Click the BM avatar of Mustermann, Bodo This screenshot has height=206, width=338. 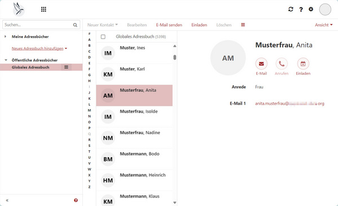pyautogui.click(x=108, y=159)
